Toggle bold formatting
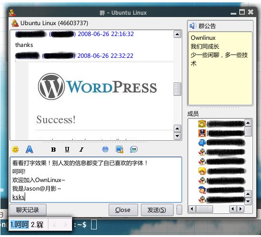261x237 pixels. [54, 149]
